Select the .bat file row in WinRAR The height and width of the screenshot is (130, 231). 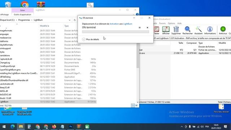(185, 50)
